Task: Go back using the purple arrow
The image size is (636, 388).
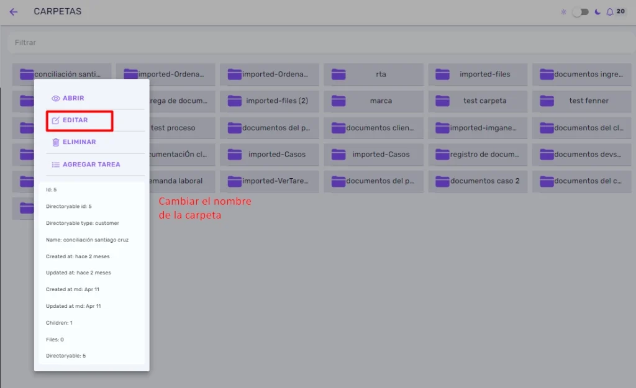Action: click(x=14, y=12)
